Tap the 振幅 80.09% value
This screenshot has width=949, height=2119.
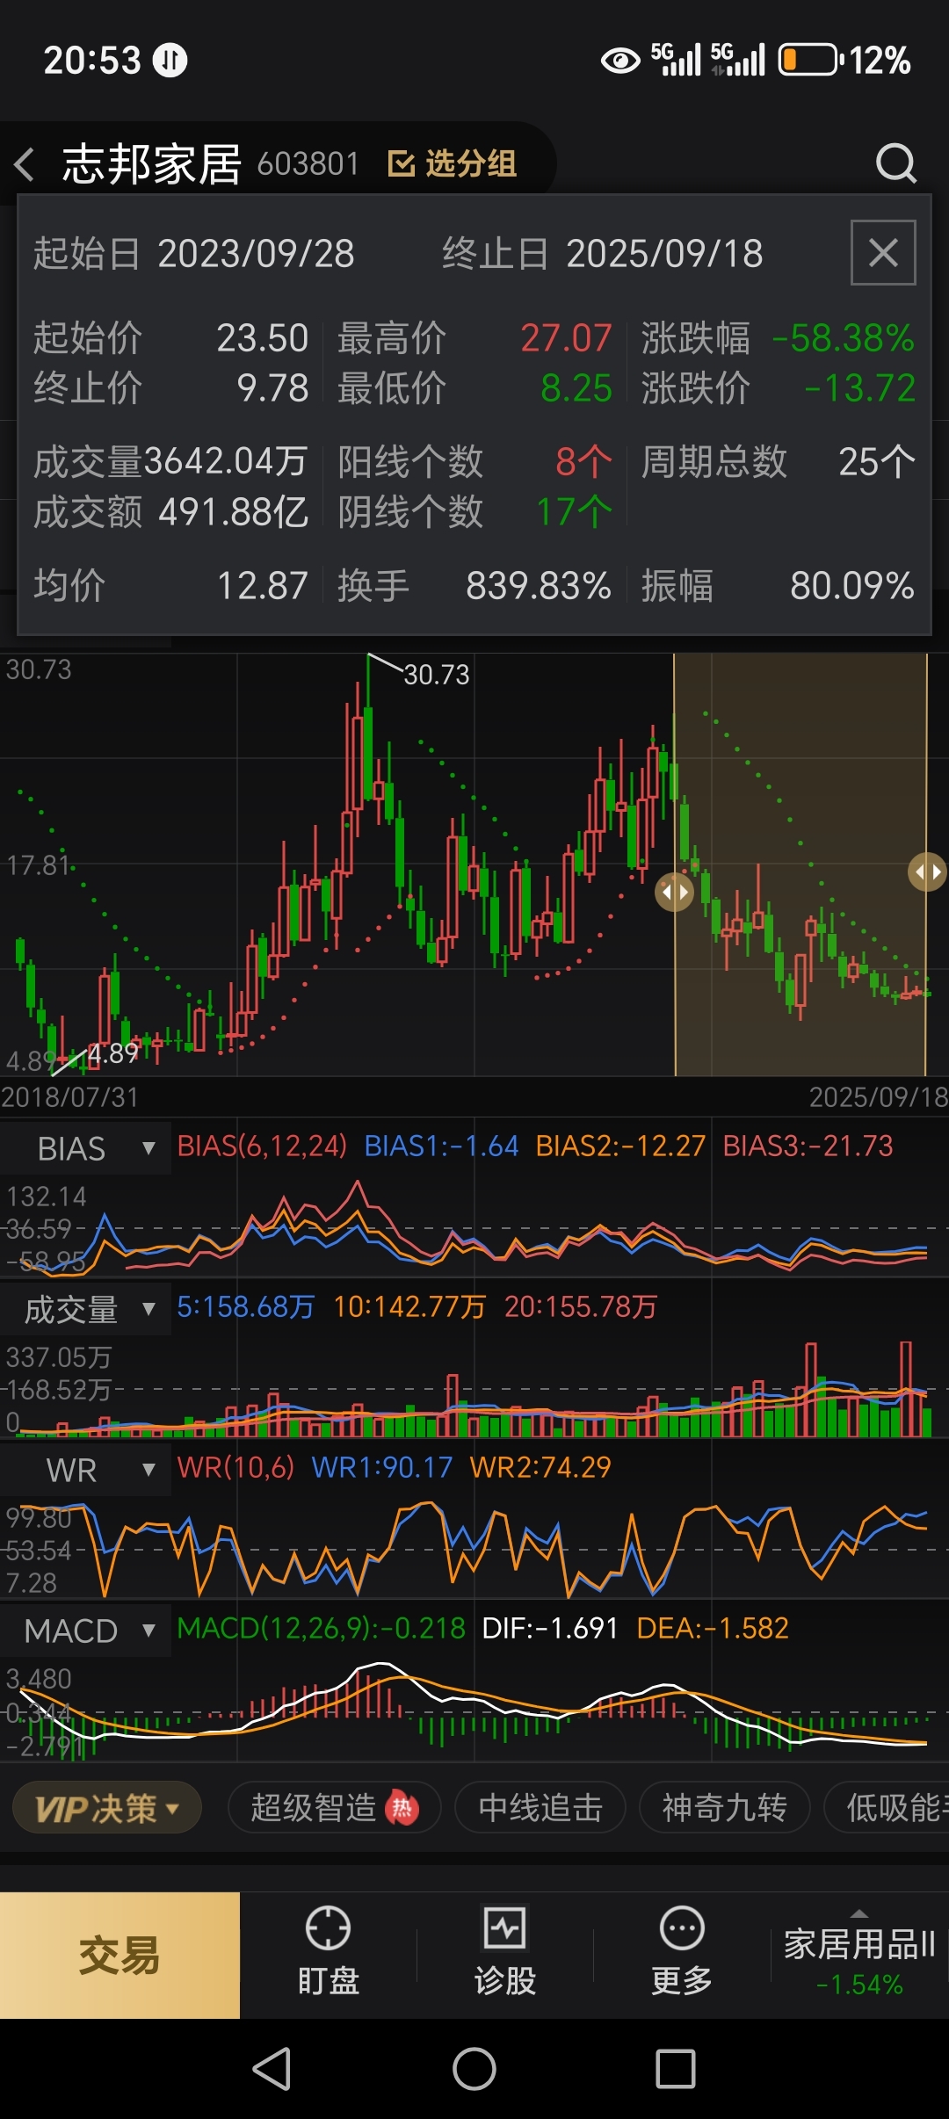[852, 586]
